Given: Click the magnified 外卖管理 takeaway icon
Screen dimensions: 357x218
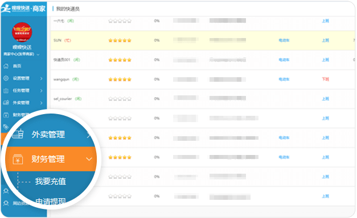Looking at the screenshot, I should [x=18, y=134].
